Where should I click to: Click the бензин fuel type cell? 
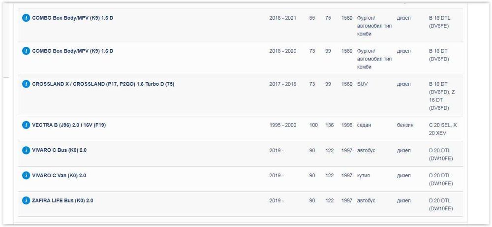pyautogui.click(x=405, y=125)
